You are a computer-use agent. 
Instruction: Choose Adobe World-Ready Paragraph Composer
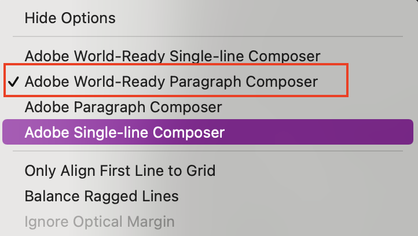pos(171,82)
